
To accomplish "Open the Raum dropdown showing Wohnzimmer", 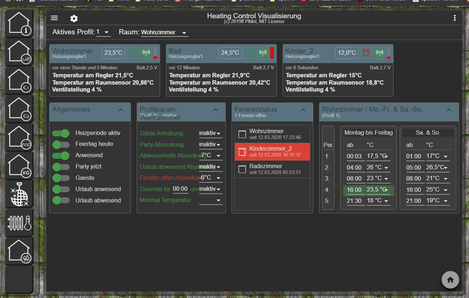I will tap(164, 33).
